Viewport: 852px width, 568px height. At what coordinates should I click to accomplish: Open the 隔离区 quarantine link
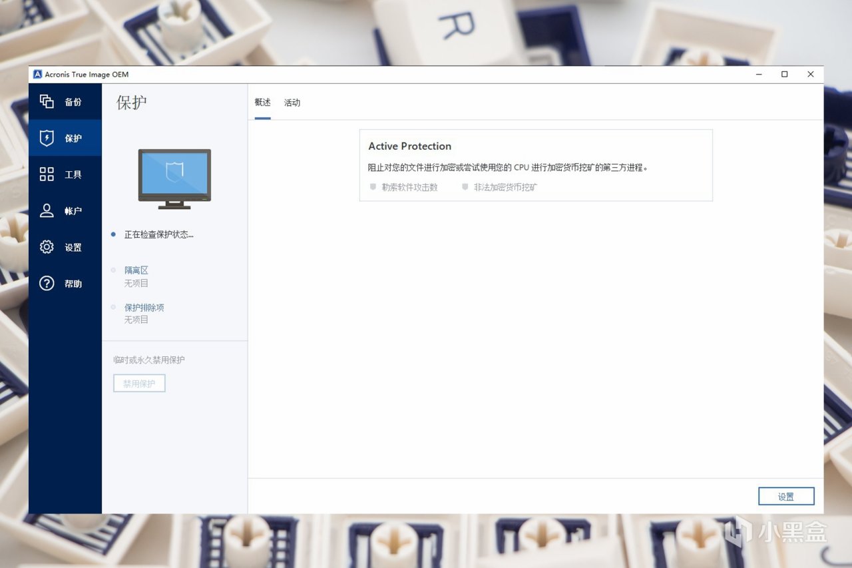[x=136, y=270]
